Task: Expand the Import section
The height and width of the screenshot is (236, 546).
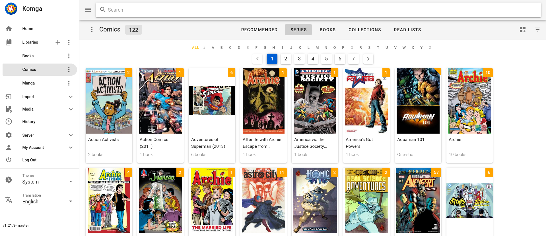Action: tap(71, 97)
